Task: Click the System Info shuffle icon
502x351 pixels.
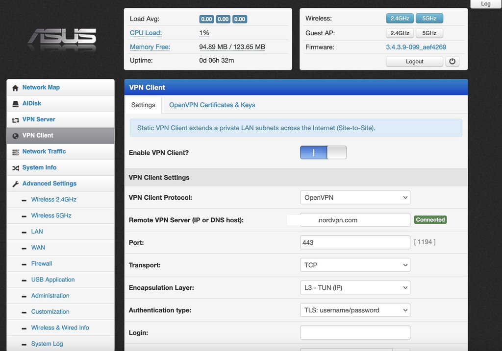Action: pyautogui.click(x=15, y=168)
